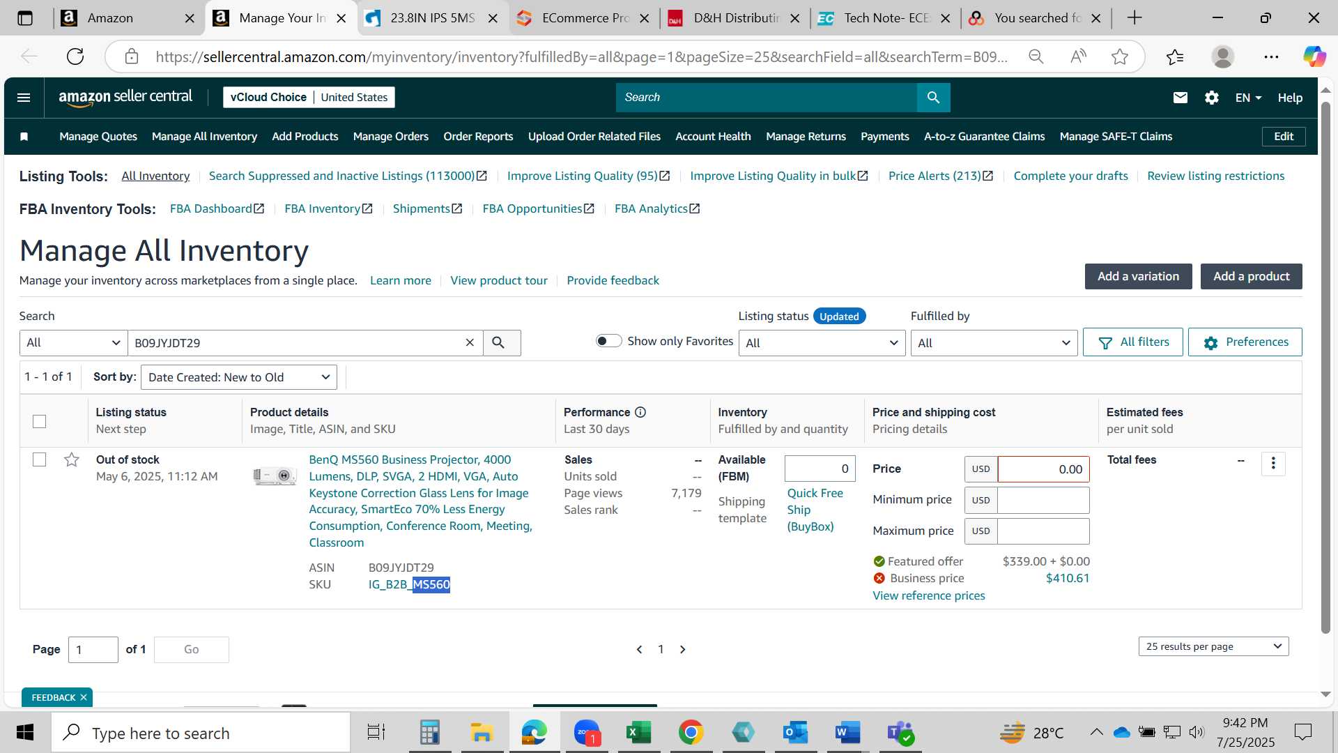The height and width of the screenshot is (753, 1338).
Task: Check the select-all listings checkbox
Action: tap(39, 421)
